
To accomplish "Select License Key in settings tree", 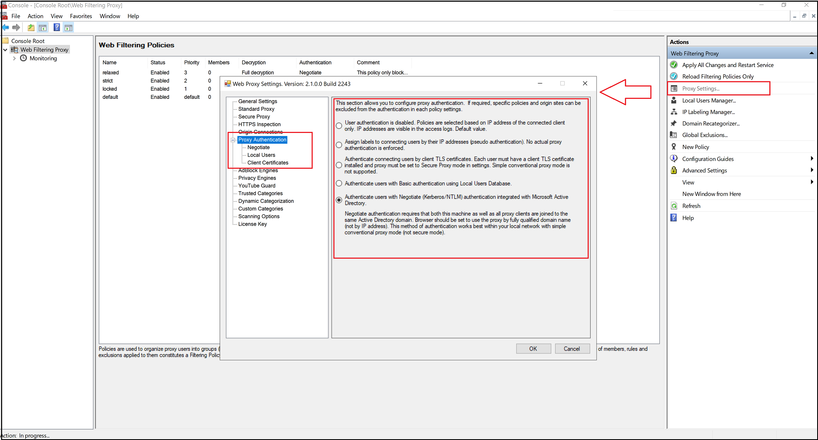I will click(x=252, y=224).
